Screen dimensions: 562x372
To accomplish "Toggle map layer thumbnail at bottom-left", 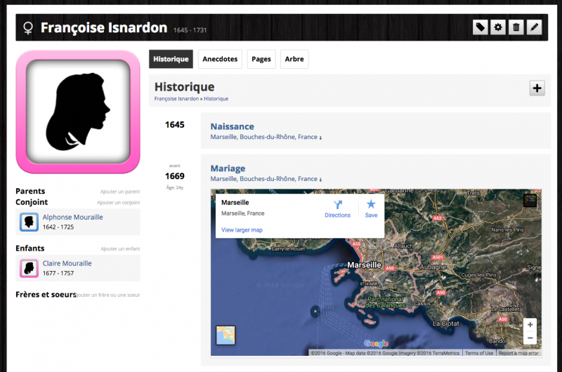I will [x=226, y=336].
